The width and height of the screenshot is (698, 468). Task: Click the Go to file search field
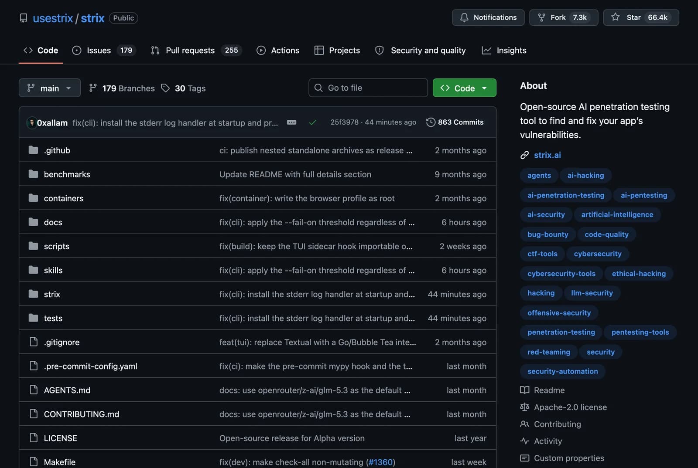point(368,88)
